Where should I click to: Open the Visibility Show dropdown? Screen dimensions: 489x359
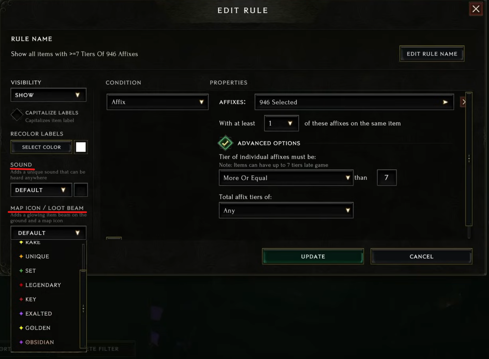pyautogui.click(x=49, y=95)
